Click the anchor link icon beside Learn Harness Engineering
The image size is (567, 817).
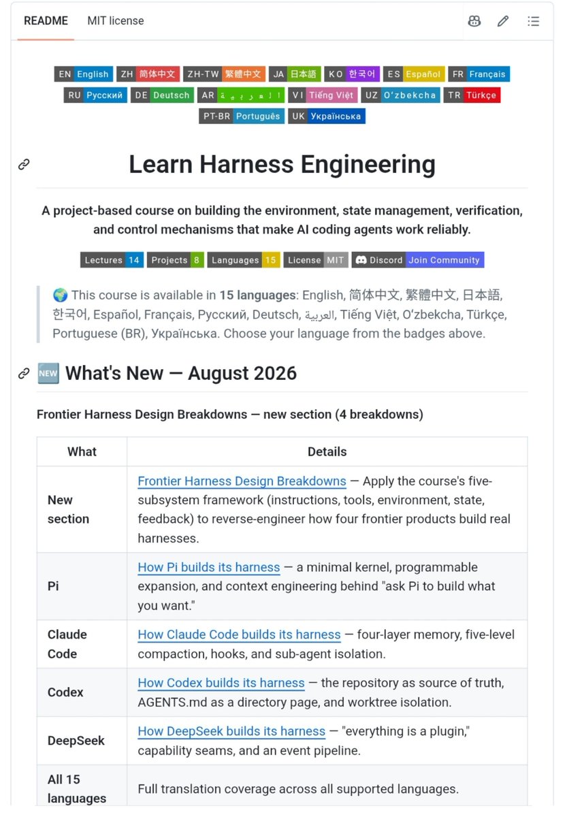click(x=24, y=164)
